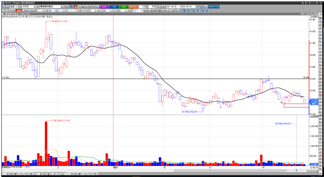This screenshot has height=177, width=324.
Task: Open the end date 2022-04-25 dropdown
Action: 194,7
